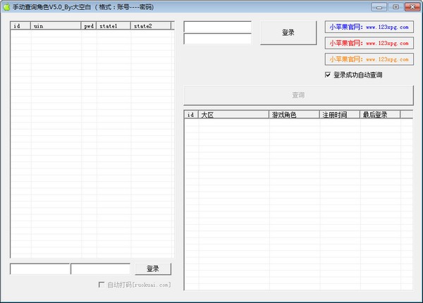Open the blue 小苹果官网 link
The image size is (423, 303).
click(369, 27)
